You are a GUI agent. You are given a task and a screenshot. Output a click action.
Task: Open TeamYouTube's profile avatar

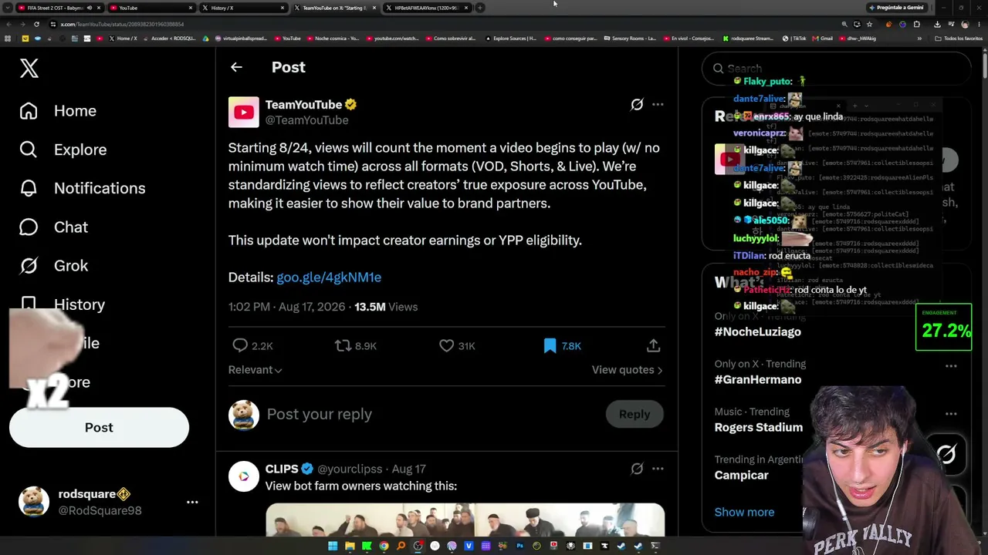point(243,112)
